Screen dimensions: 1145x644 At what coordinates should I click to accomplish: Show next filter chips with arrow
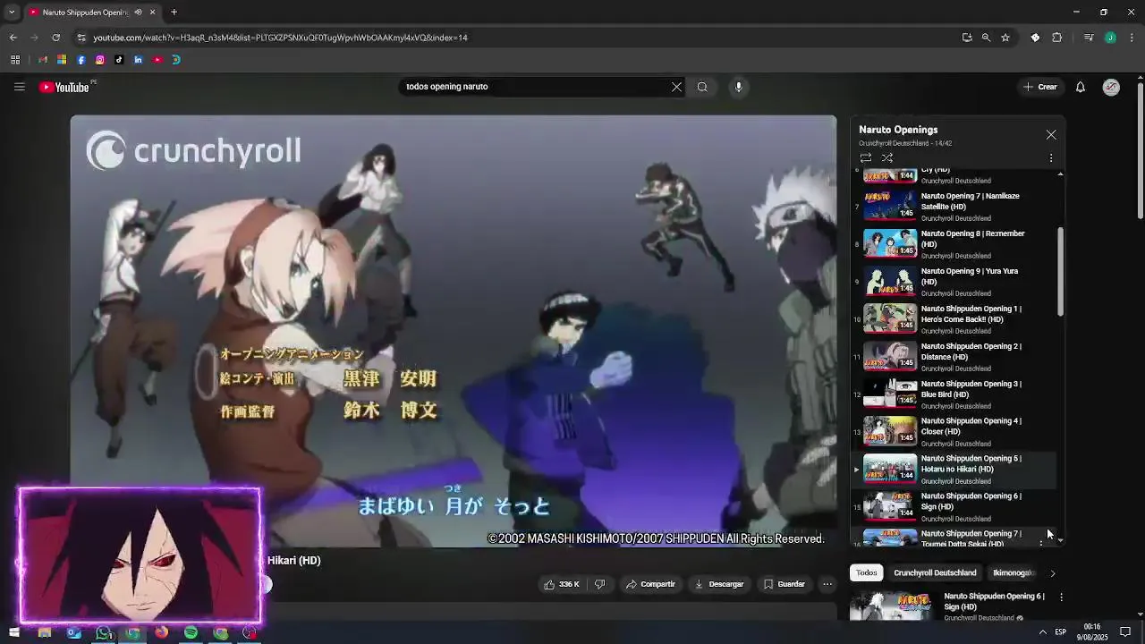[x=1053, y=572]
